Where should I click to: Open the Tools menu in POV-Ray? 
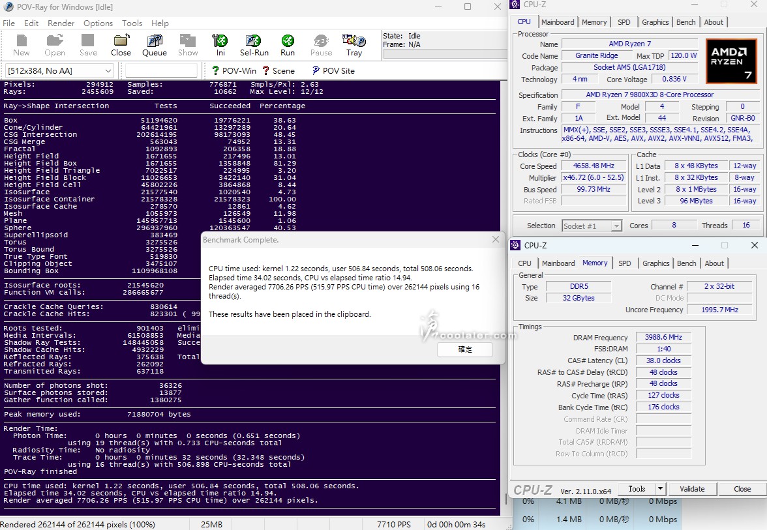pos(132,23)
